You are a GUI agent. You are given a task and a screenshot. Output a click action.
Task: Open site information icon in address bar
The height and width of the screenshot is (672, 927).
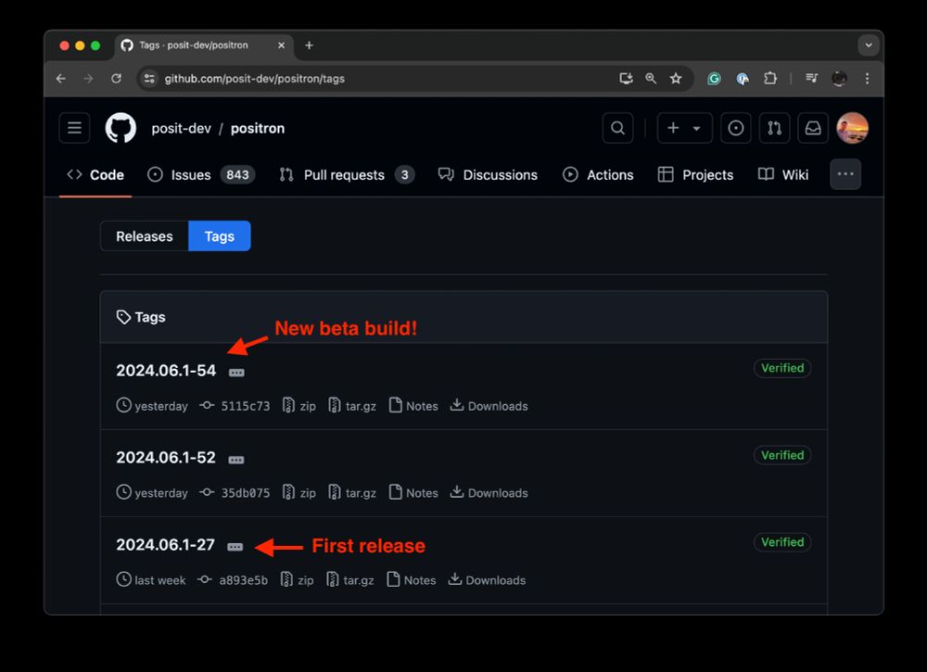[x=149, y=79]
